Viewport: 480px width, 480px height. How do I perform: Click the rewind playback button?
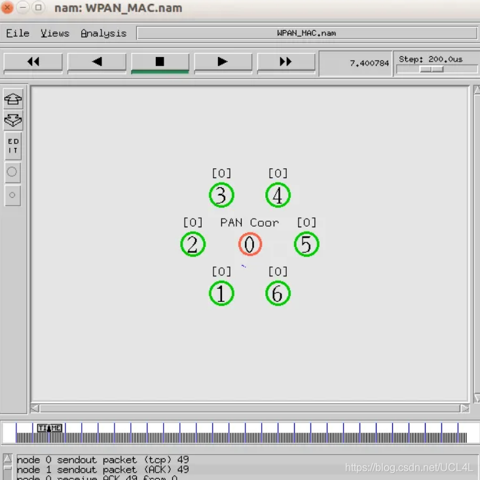tap(33, 62)
